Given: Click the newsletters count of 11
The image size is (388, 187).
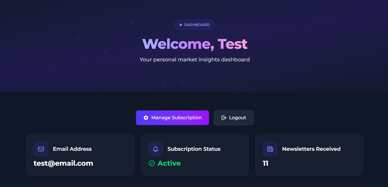Looking at the screenshot, I should pyautogui.click(x=265, y=163).
